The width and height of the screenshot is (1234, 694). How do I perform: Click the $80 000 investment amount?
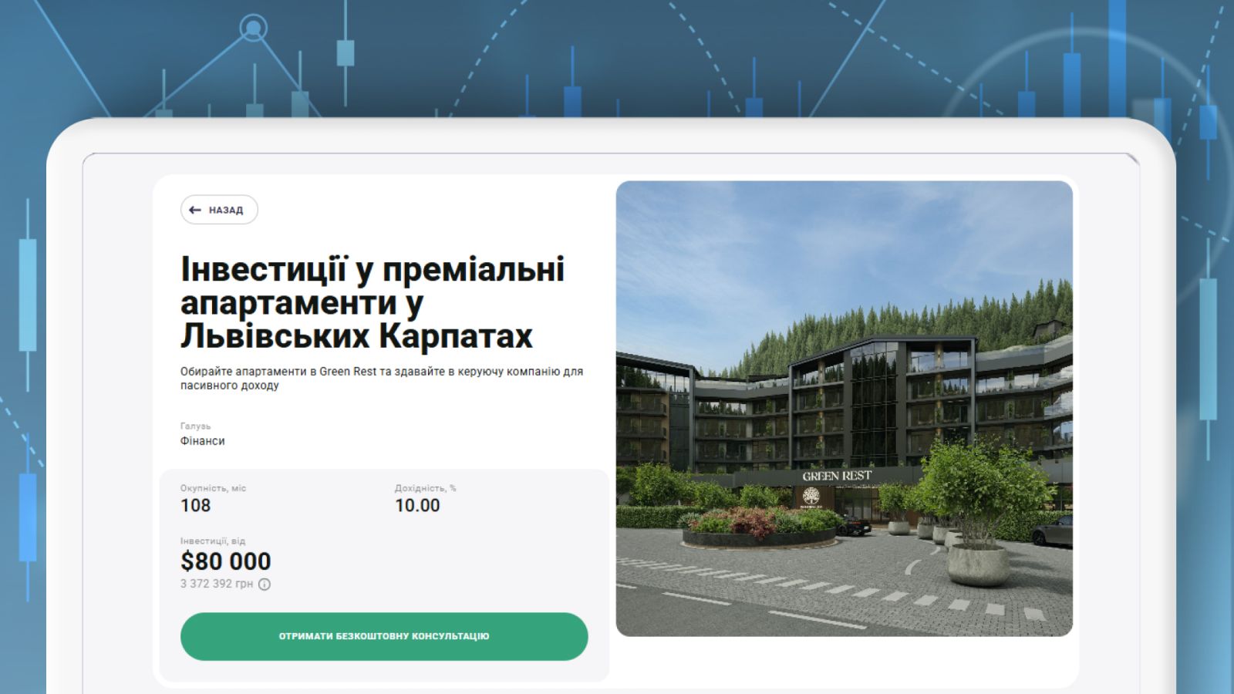[226, 561]
